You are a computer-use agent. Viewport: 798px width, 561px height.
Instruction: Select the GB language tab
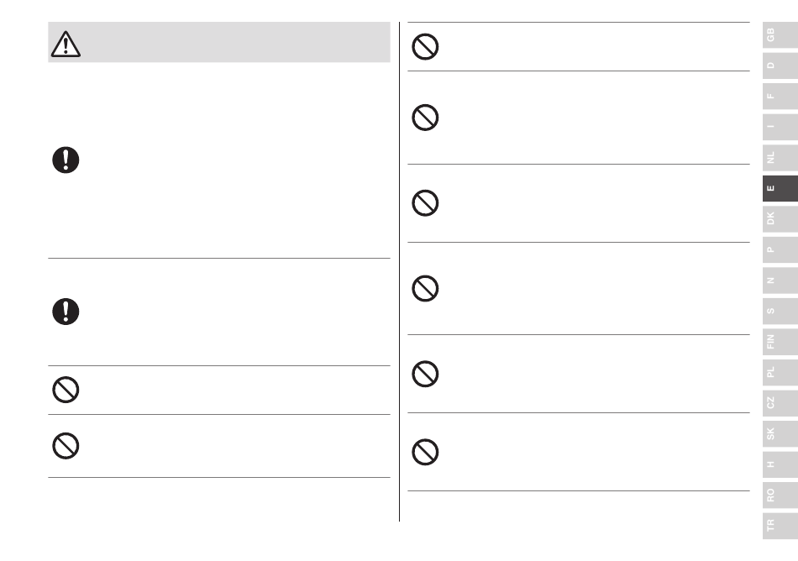(x=780, y=35)
